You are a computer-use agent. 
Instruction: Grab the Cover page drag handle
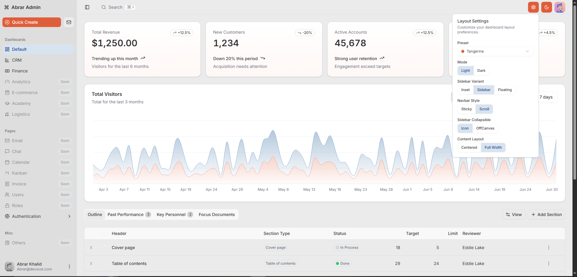[91, 248]
